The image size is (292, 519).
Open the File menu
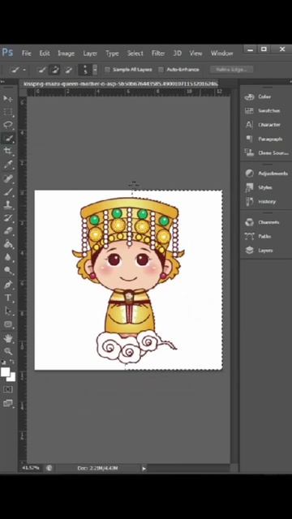27,54
